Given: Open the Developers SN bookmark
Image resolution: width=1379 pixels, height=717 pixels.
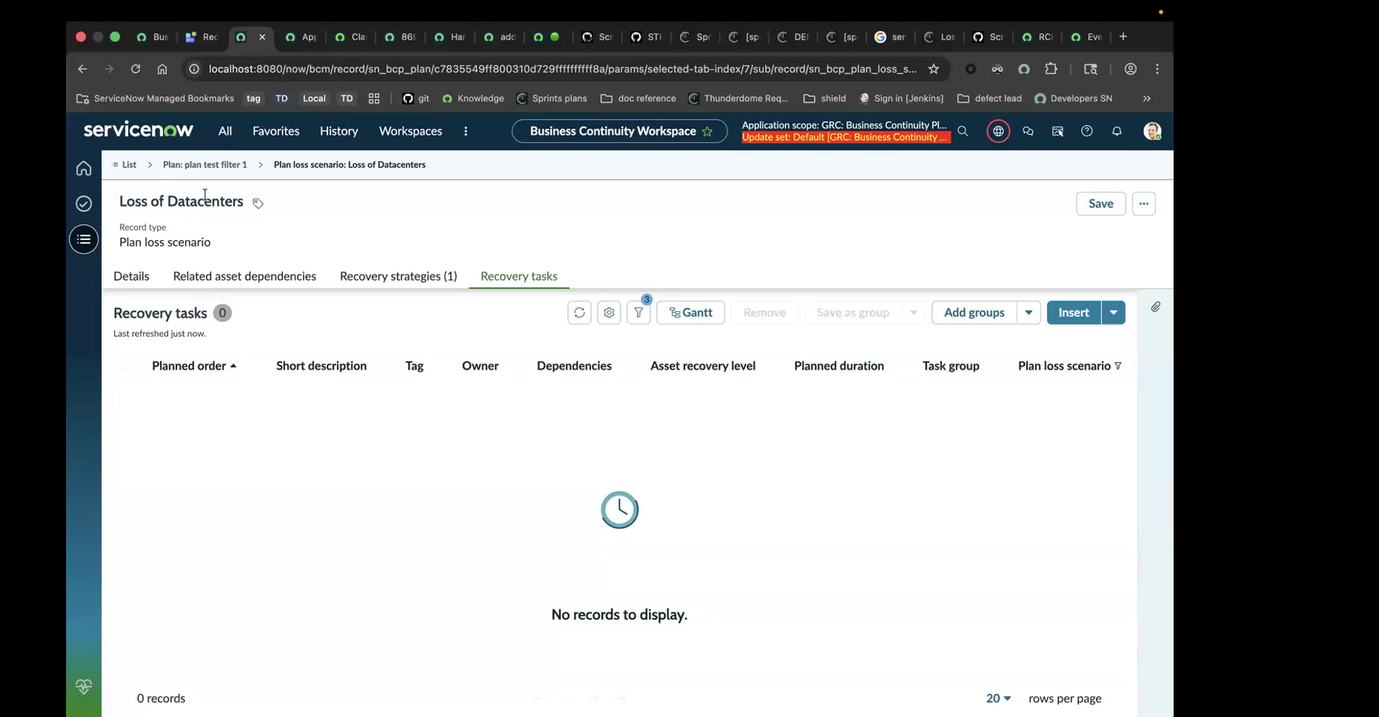Looking at the screenshot, I should coord(1073,98).
